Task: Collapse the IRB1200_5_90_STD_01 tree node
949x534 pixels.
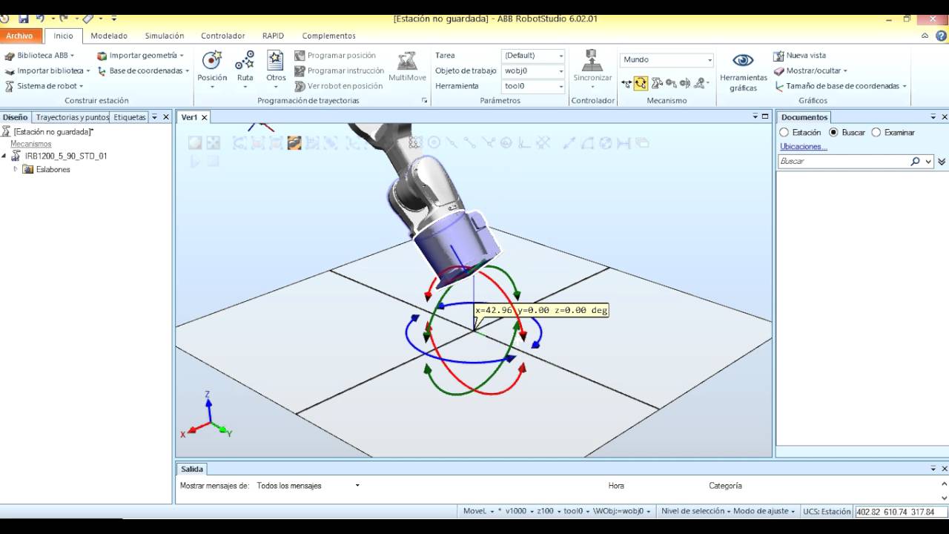Action: pos(4,156)
